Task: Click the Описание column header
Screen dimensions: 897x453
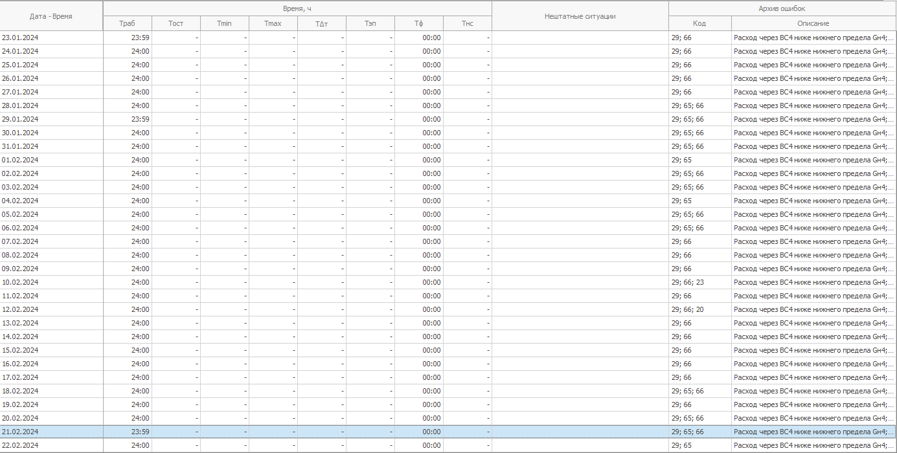Action: pyautogui.click(x=814, y=23)
